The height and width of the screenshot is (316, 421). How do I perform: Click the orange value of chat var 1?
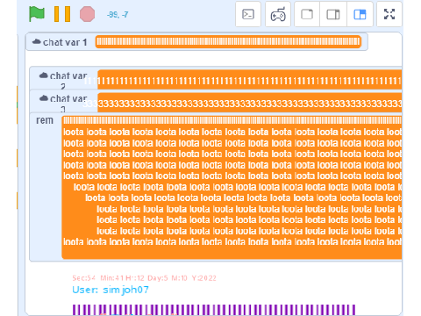pos(228,42)
